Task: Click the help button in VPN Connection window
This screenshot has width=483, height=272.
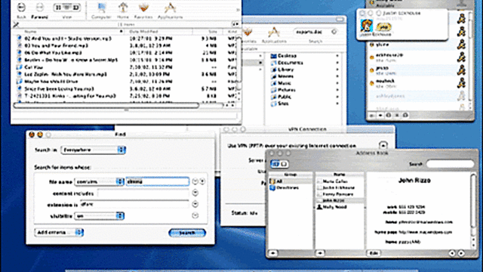Action: (x=383, y=145)
